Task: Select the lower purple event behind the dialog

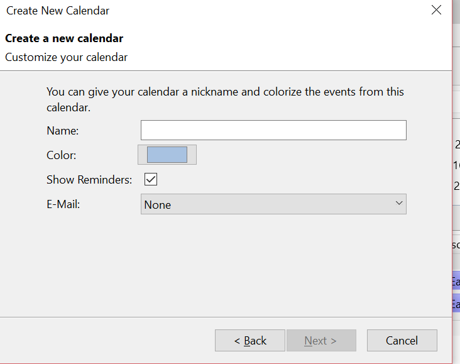Action: click(x=456, y=304)
